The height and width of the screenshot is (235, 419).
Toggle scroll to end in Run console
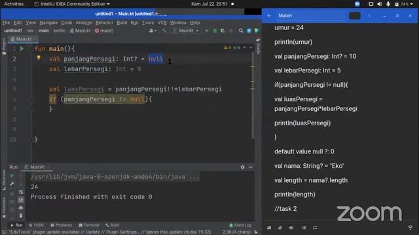(21, 200)
